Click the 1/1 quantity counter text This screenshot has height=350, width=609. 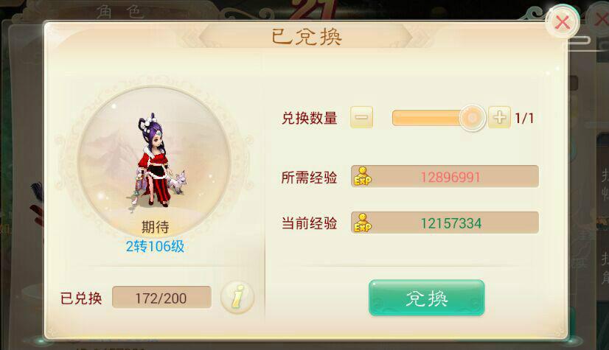[x=524, y=118]
